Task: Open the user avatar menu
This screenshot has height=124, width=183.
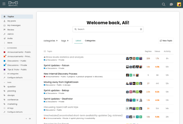Action: [179, 4]
